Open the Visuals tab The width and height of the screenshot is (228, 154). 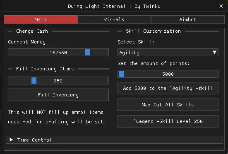(x=114, y=19)
